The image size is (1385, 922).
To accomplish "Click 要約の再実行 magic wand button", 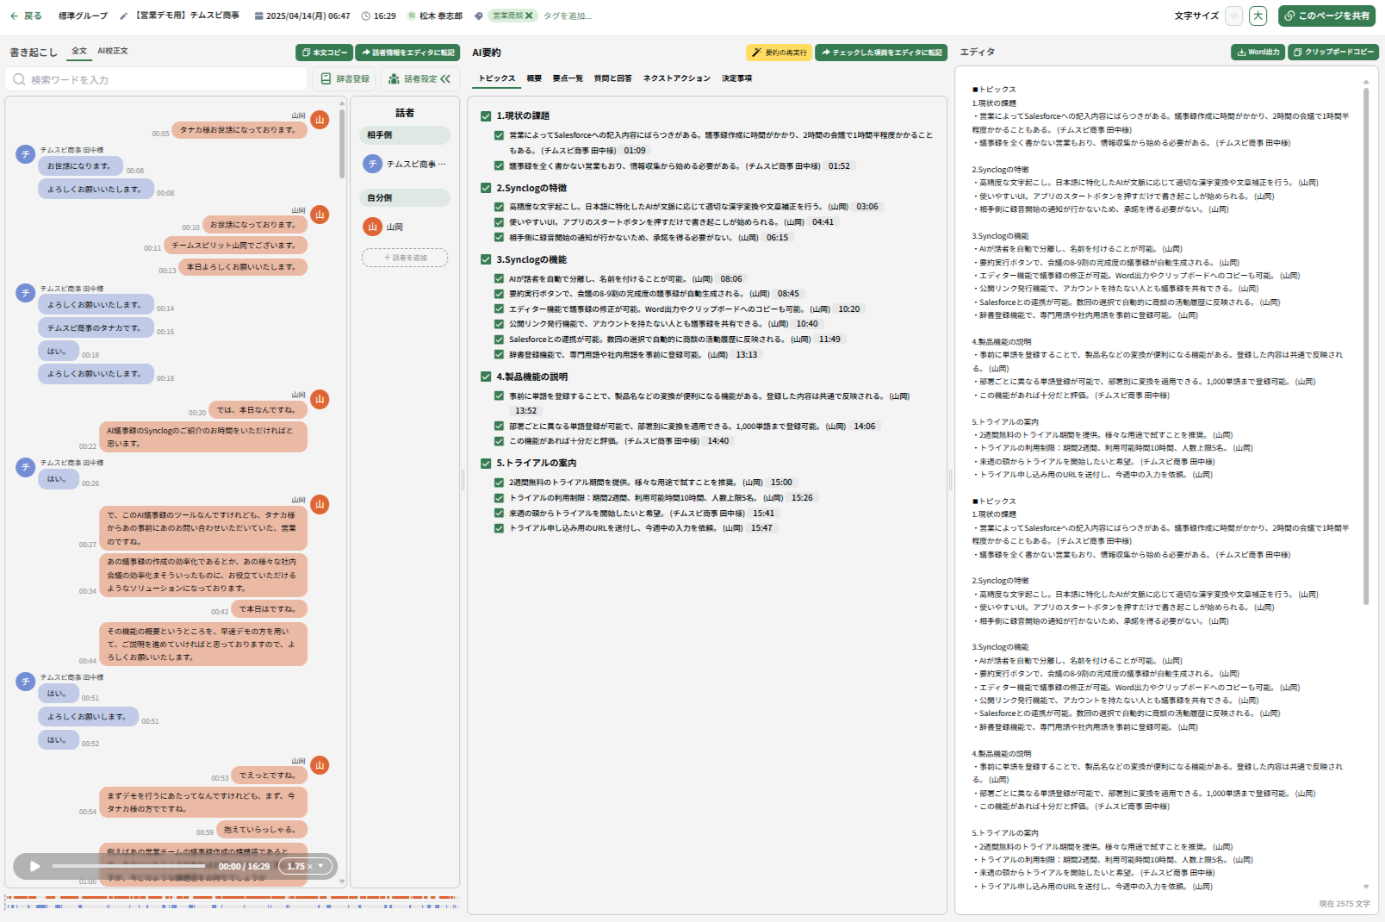I will click(x=779, y=53).
